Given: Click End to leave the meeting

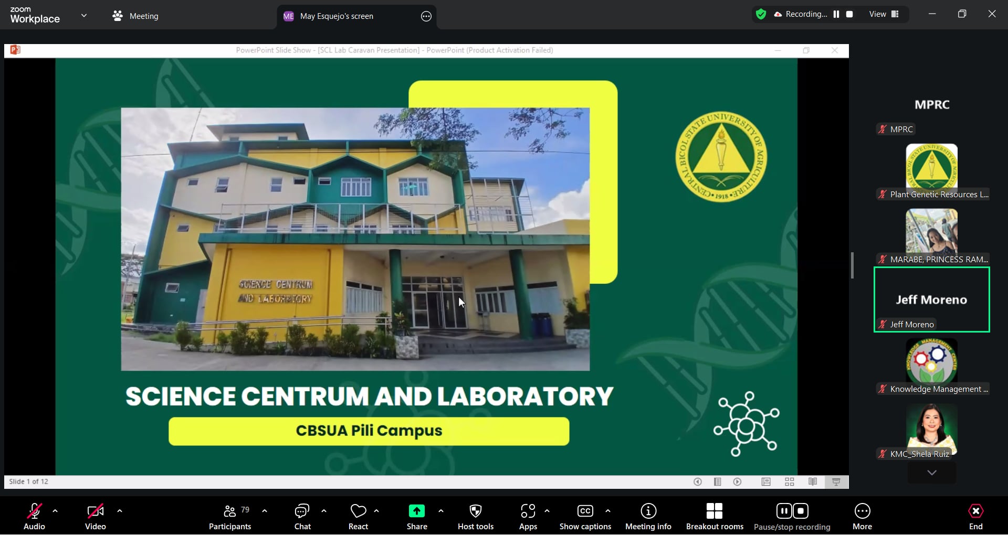Looking at the screenshot, I should [975, 517].
